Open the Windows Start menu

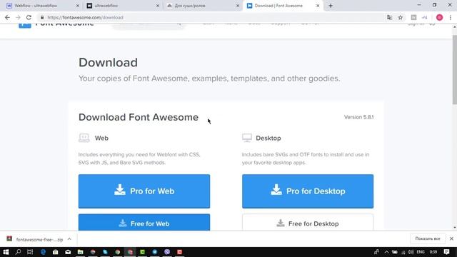pos(6,252)
